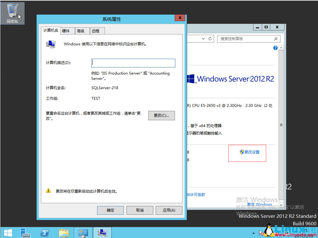Open the address bar history dropdown
The width and height of the screenshot is (318, 238).
203,39
